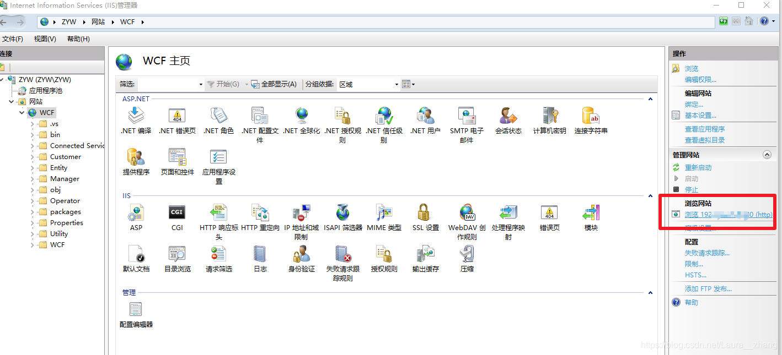This screenshot has width=782, height=355.
Task: Collapse the IIS group section
Action: 650,196
